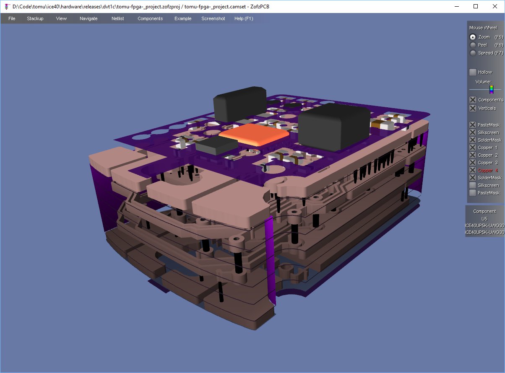Screen dimensions: 505x373
Task: Select the Peel mouse wheel mode
Action: pos(473,45)
